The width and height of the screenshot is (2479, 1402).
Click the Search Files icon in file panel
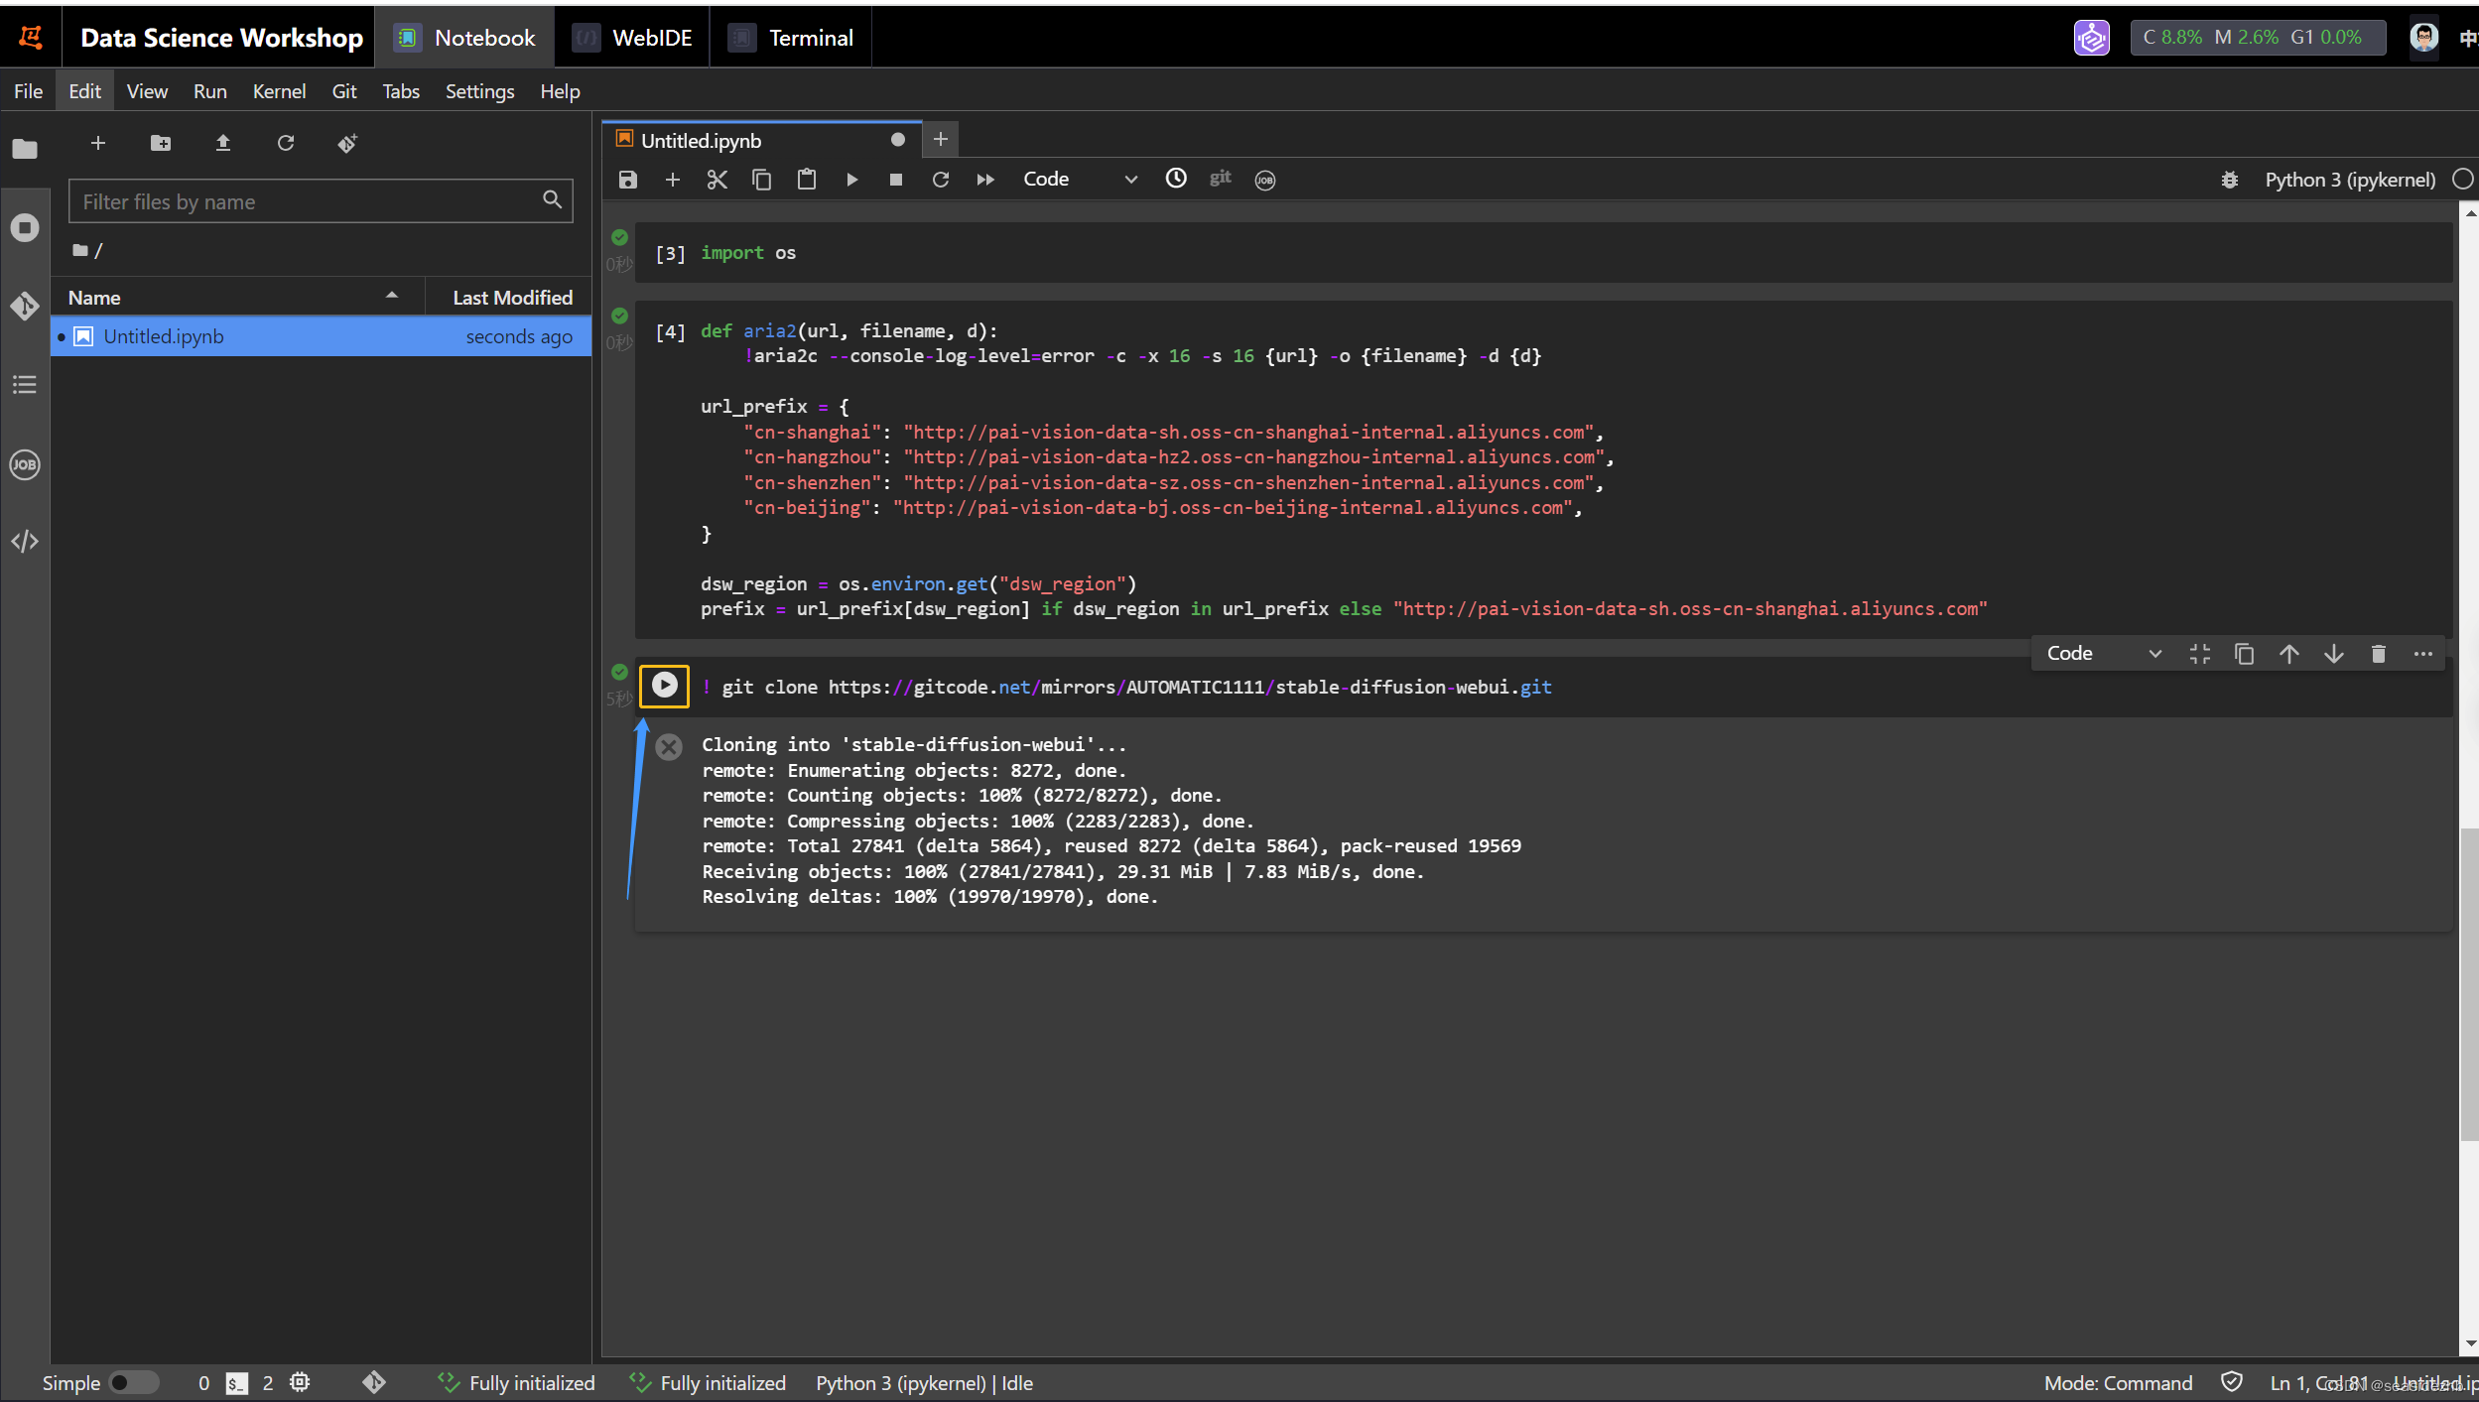[x=554, y=199]
